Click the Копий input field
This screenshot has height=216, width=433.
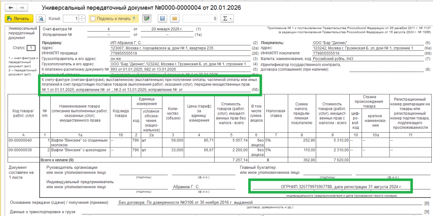[71, 19]
